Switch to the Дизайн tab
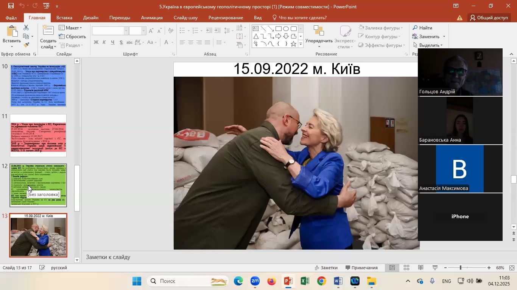 (91, 18)
